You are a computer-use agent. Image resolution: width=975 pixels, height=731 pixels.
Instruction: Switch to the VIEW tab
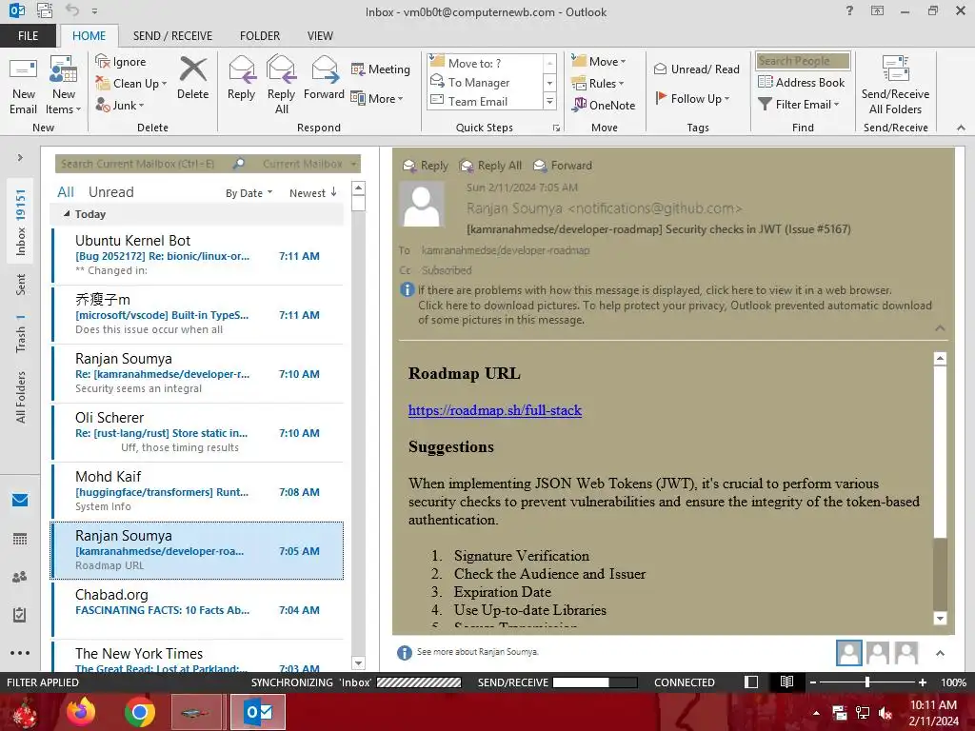[x=320, y=36]
